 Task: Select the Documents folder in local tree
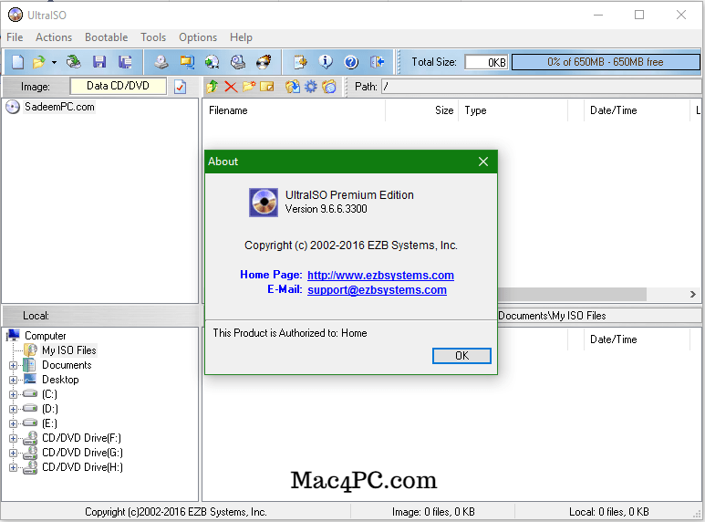67,365
